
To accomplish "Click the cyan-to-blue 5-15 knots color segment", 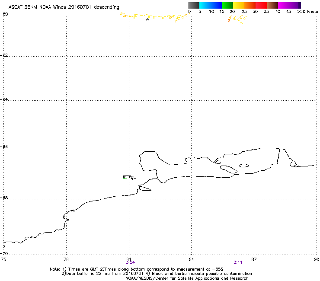I will pyautogui.click(x=211, y=5).
